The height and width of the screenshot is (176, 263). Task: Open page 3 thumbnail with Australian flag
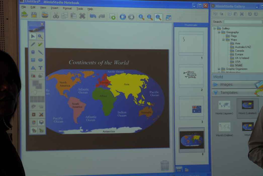coord(191,108)
